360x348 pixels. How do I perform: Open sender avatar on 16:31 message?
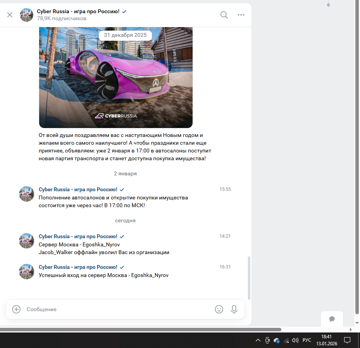pyautogui.click(x=27, y=272)
